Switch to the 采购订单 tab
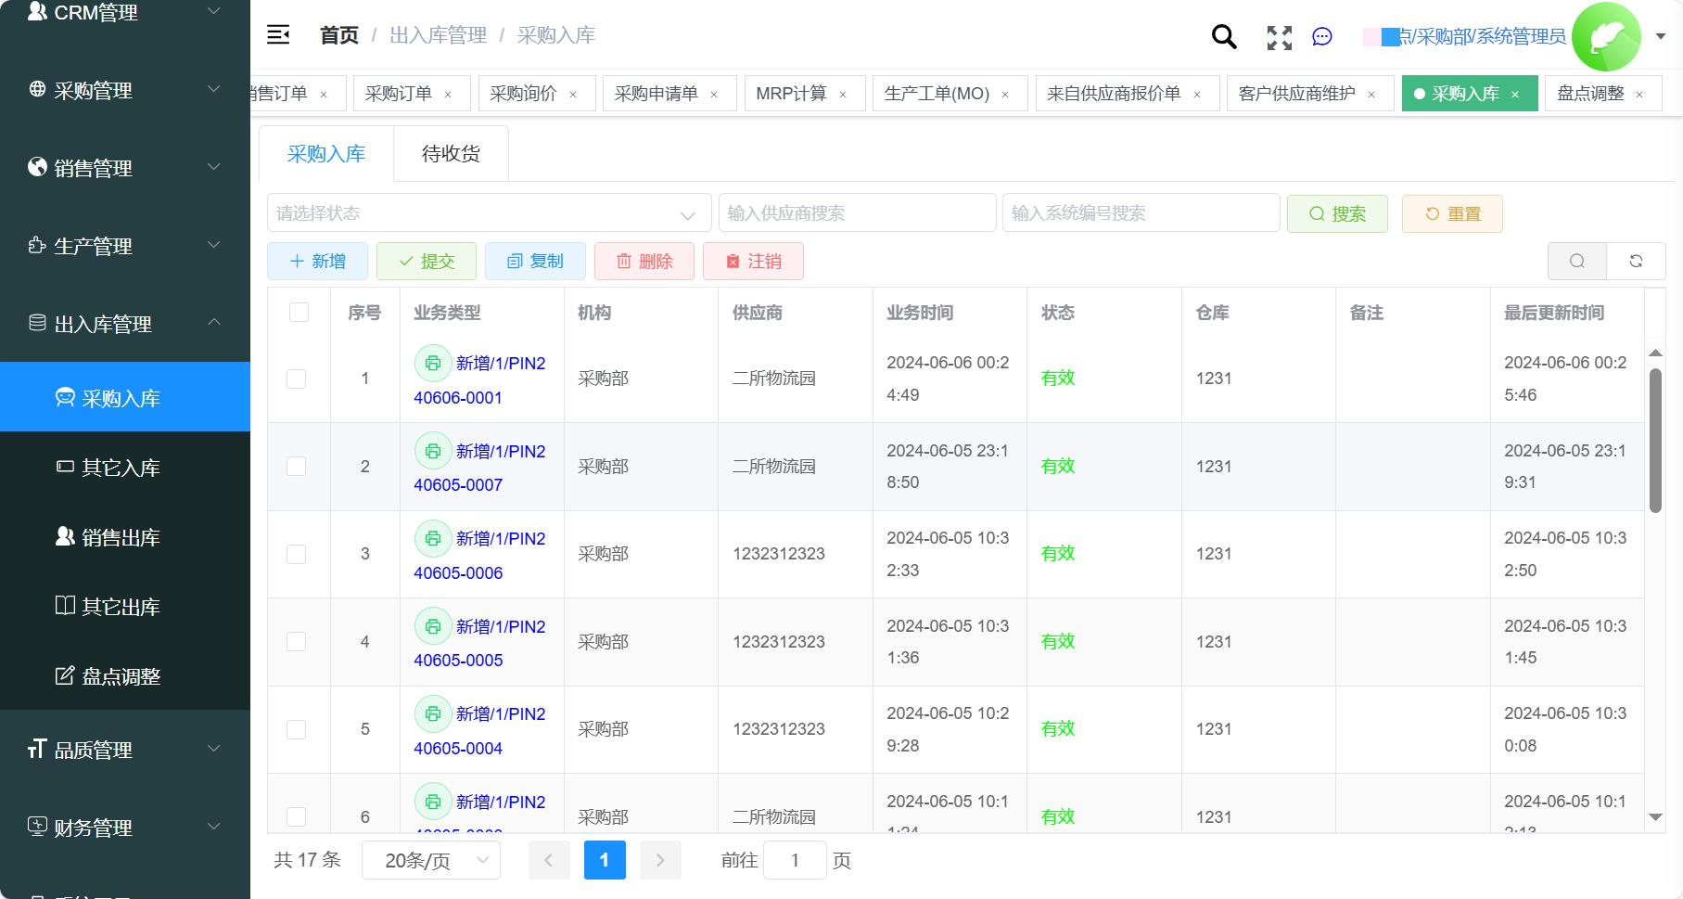 pyautogui.click(x=401, y=93)
